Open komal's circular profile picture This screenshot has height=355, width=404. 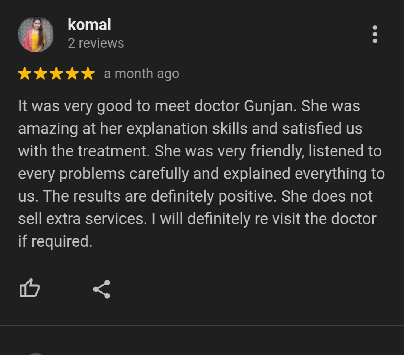click(x=35, y=34)
